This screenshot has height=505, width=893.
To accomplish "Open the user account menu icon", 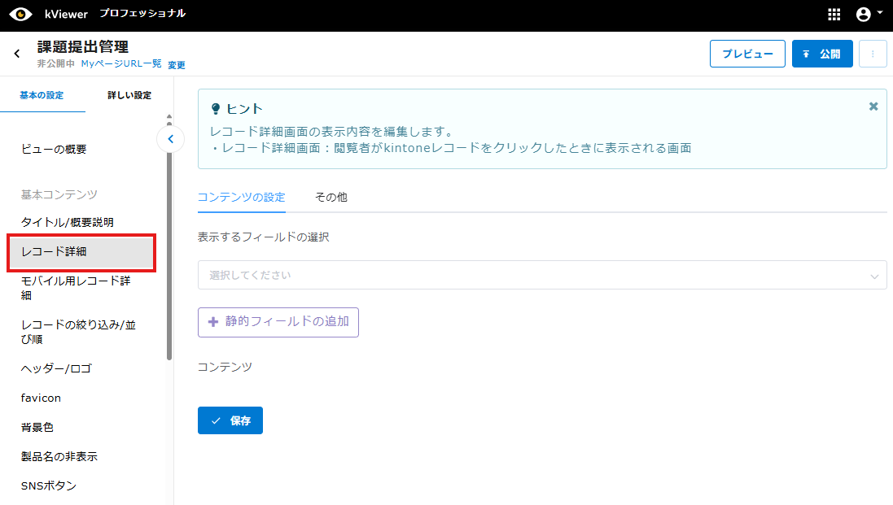I will 868,14.
